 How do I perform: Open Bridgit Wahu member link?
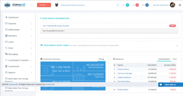pos(123,90)
